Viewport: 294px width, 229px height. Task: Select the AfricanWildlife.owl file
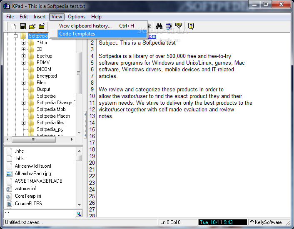pyautogui.click(x=33, y=166)
